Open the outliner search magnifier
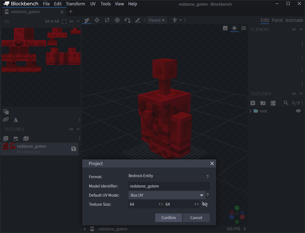Screen dimensions: 305x233 286,103
